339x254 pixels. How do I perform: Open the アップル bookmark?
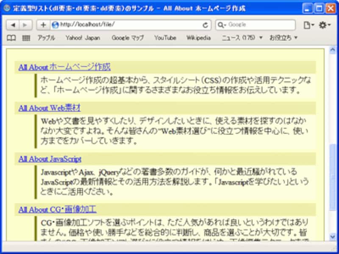pos(46,38)
